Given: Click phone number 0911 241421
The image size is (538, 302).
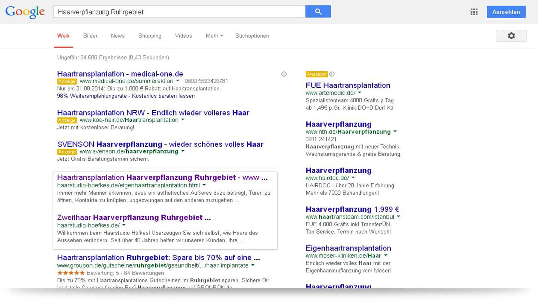Looking at the screenshot, I should (321, 139).
